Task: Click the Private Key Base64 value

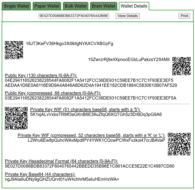Action: [62, 179]
